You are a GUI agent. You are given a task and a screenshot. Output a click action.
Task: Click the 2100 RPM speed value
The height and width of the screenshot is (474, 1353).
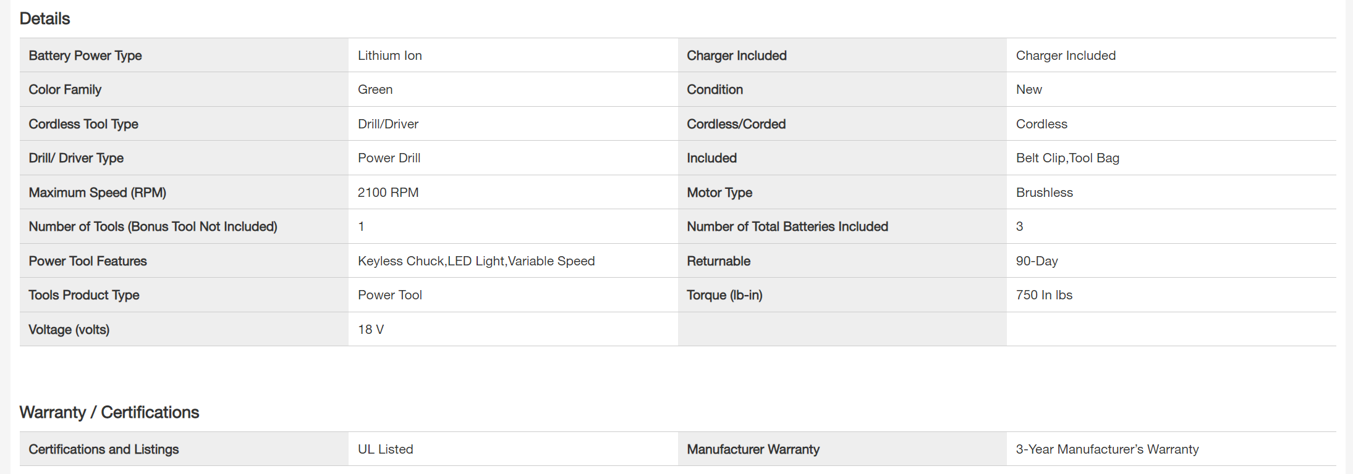click(388, 193)
